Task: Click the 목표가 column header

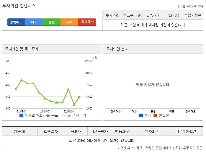Action: click(x=76, y=131)
